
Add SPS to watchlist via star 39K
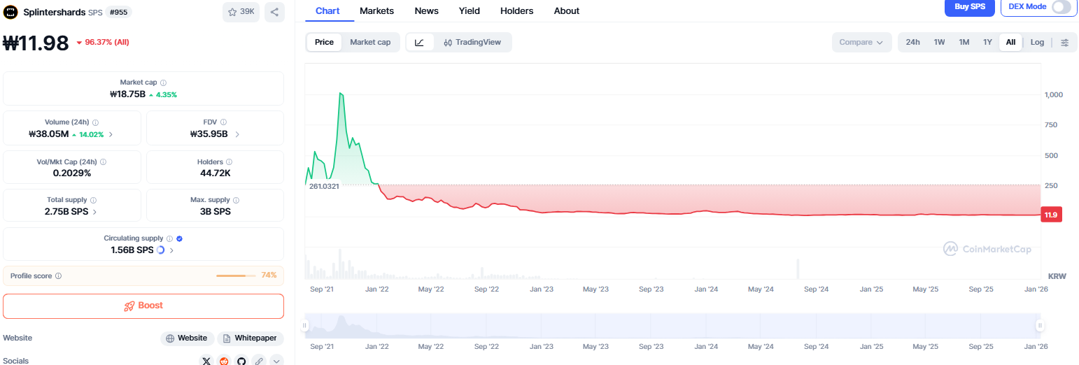coord(241,12)
